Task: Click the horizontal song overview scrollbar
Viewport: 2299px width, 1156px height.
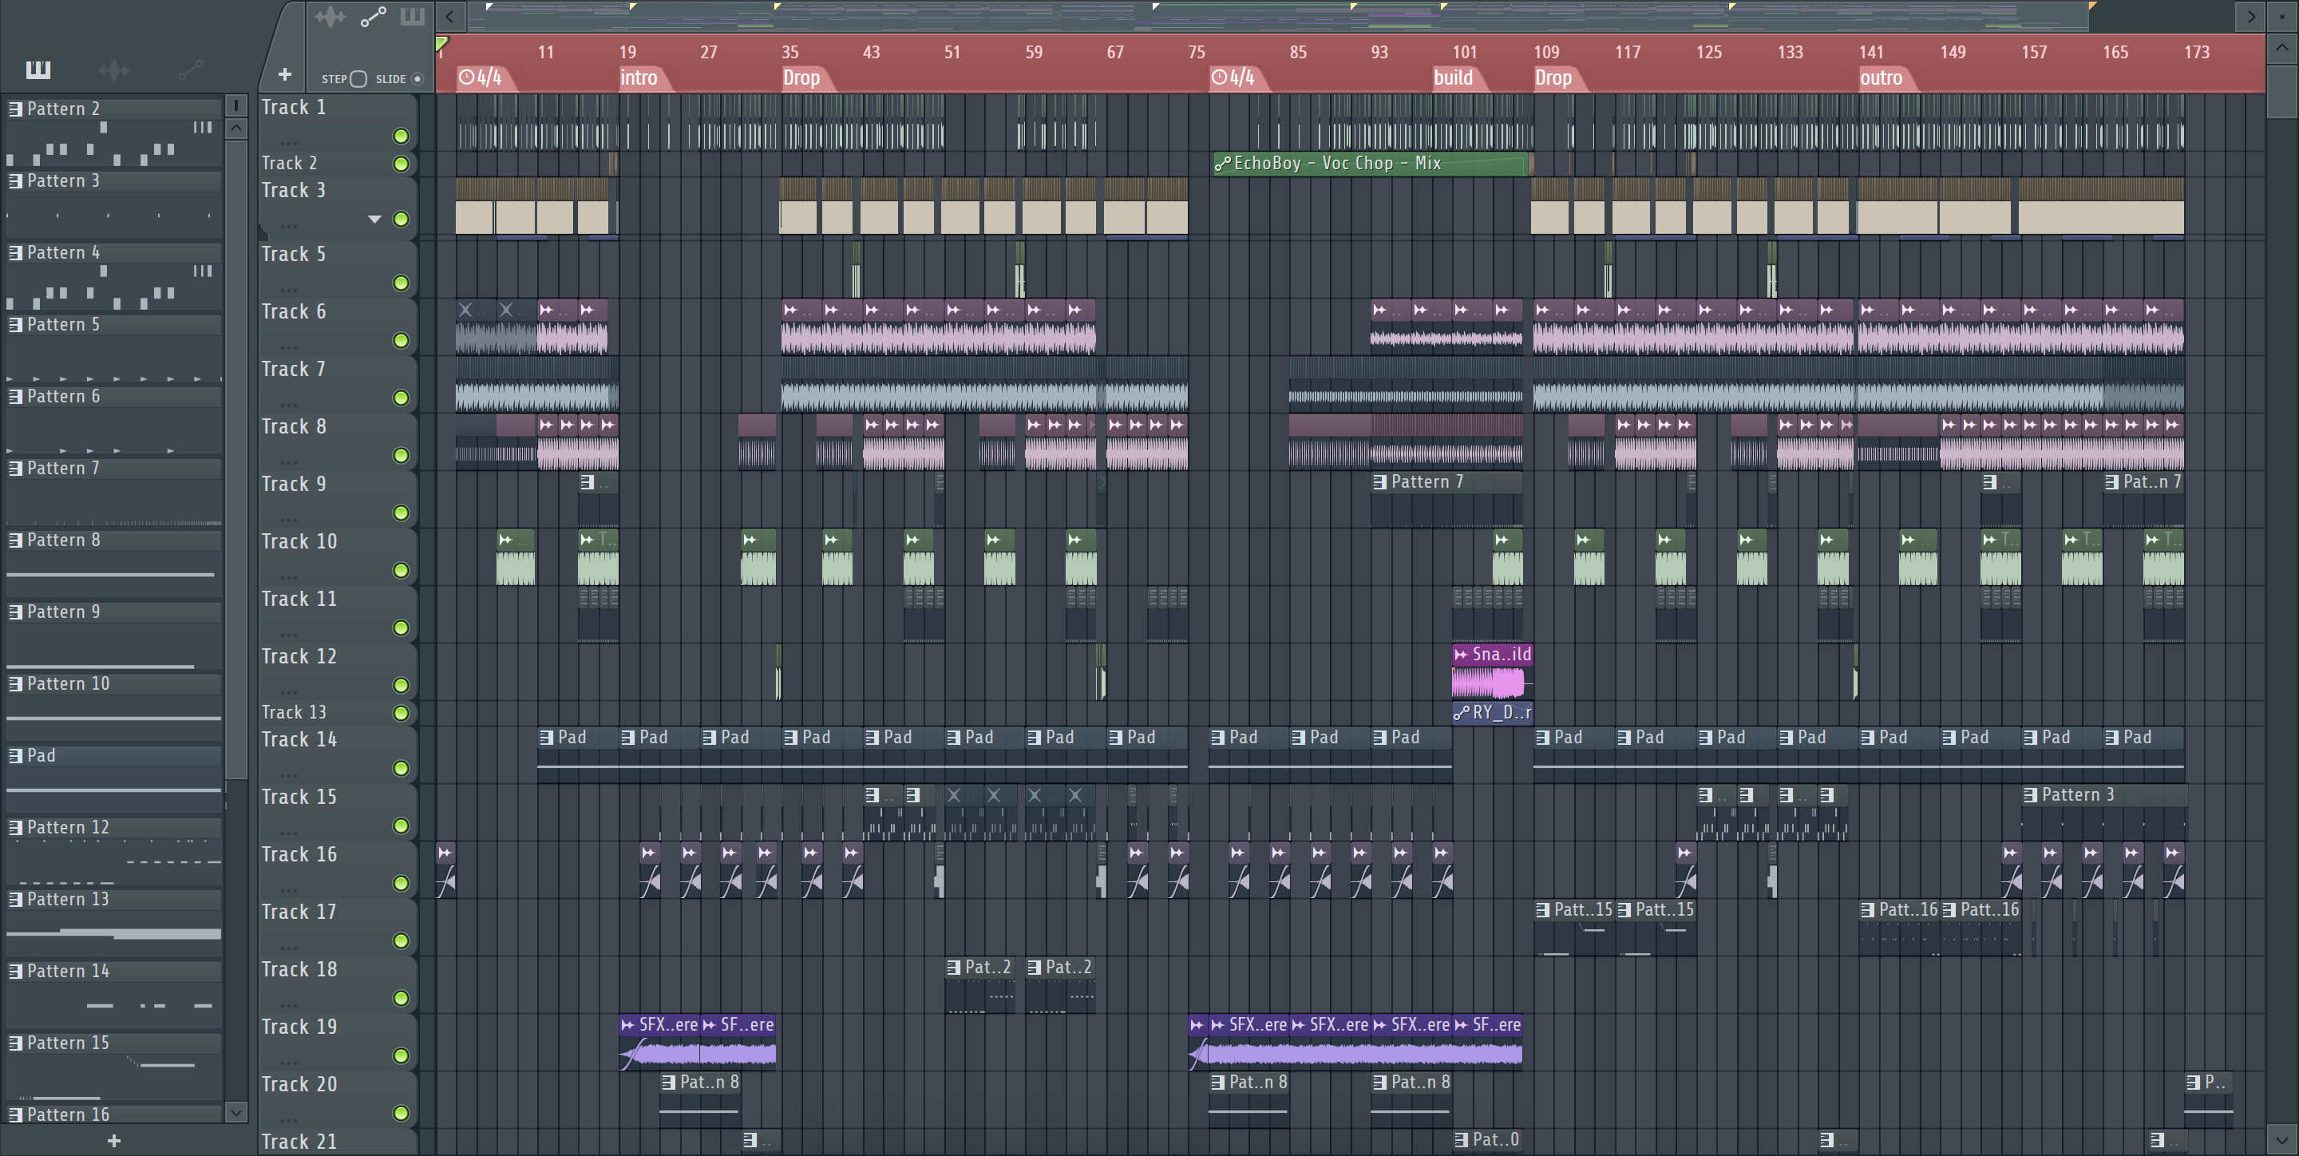Action: pyautogui.click(x=1278, y=16)
